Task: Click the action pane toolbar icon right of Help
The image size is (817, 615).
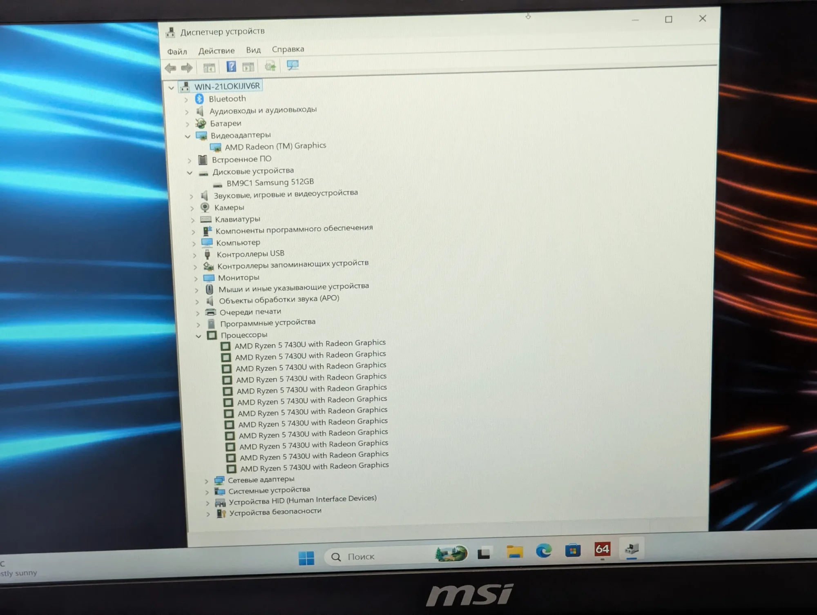Action: pos(248,67)
